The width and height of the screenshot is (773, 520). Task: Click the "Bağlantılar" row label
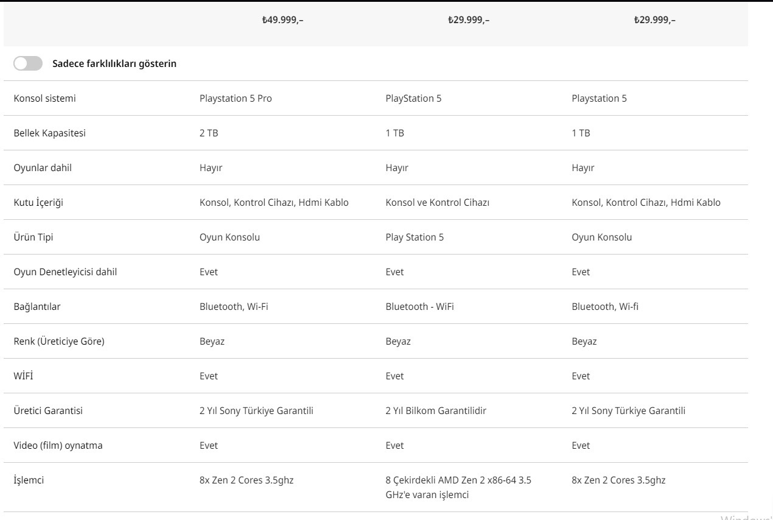[x=37, y=307]
